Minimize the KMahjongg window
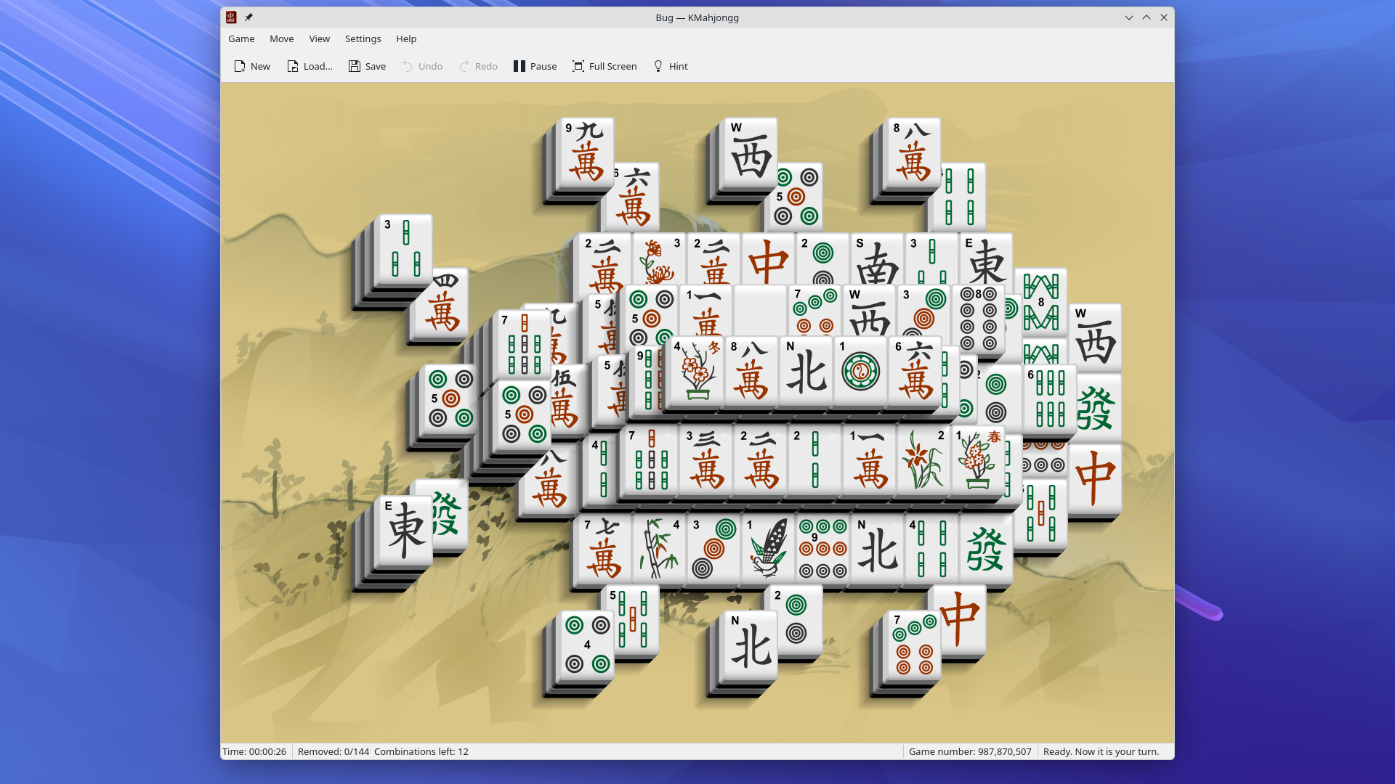Image resolution: width=1395 pixels, height=784 pixels. click(x=1128, y=17)
